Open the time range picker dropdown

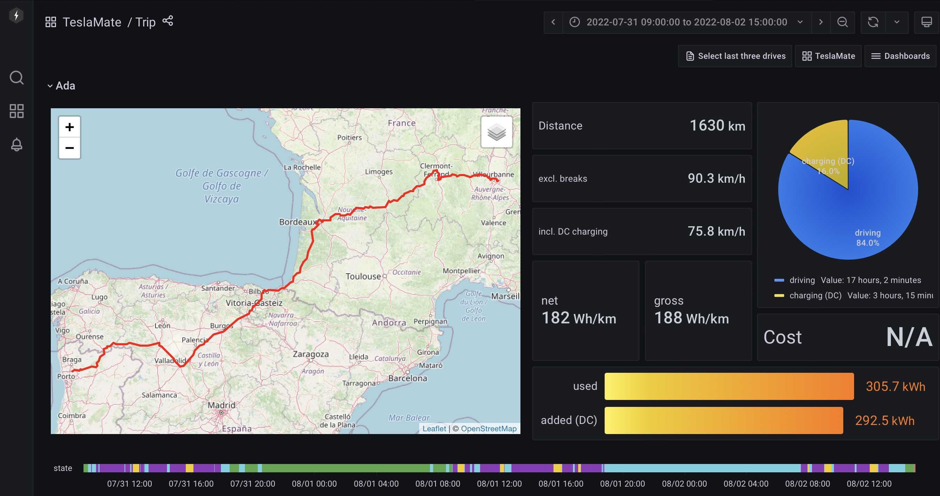[x=687, y=22]
